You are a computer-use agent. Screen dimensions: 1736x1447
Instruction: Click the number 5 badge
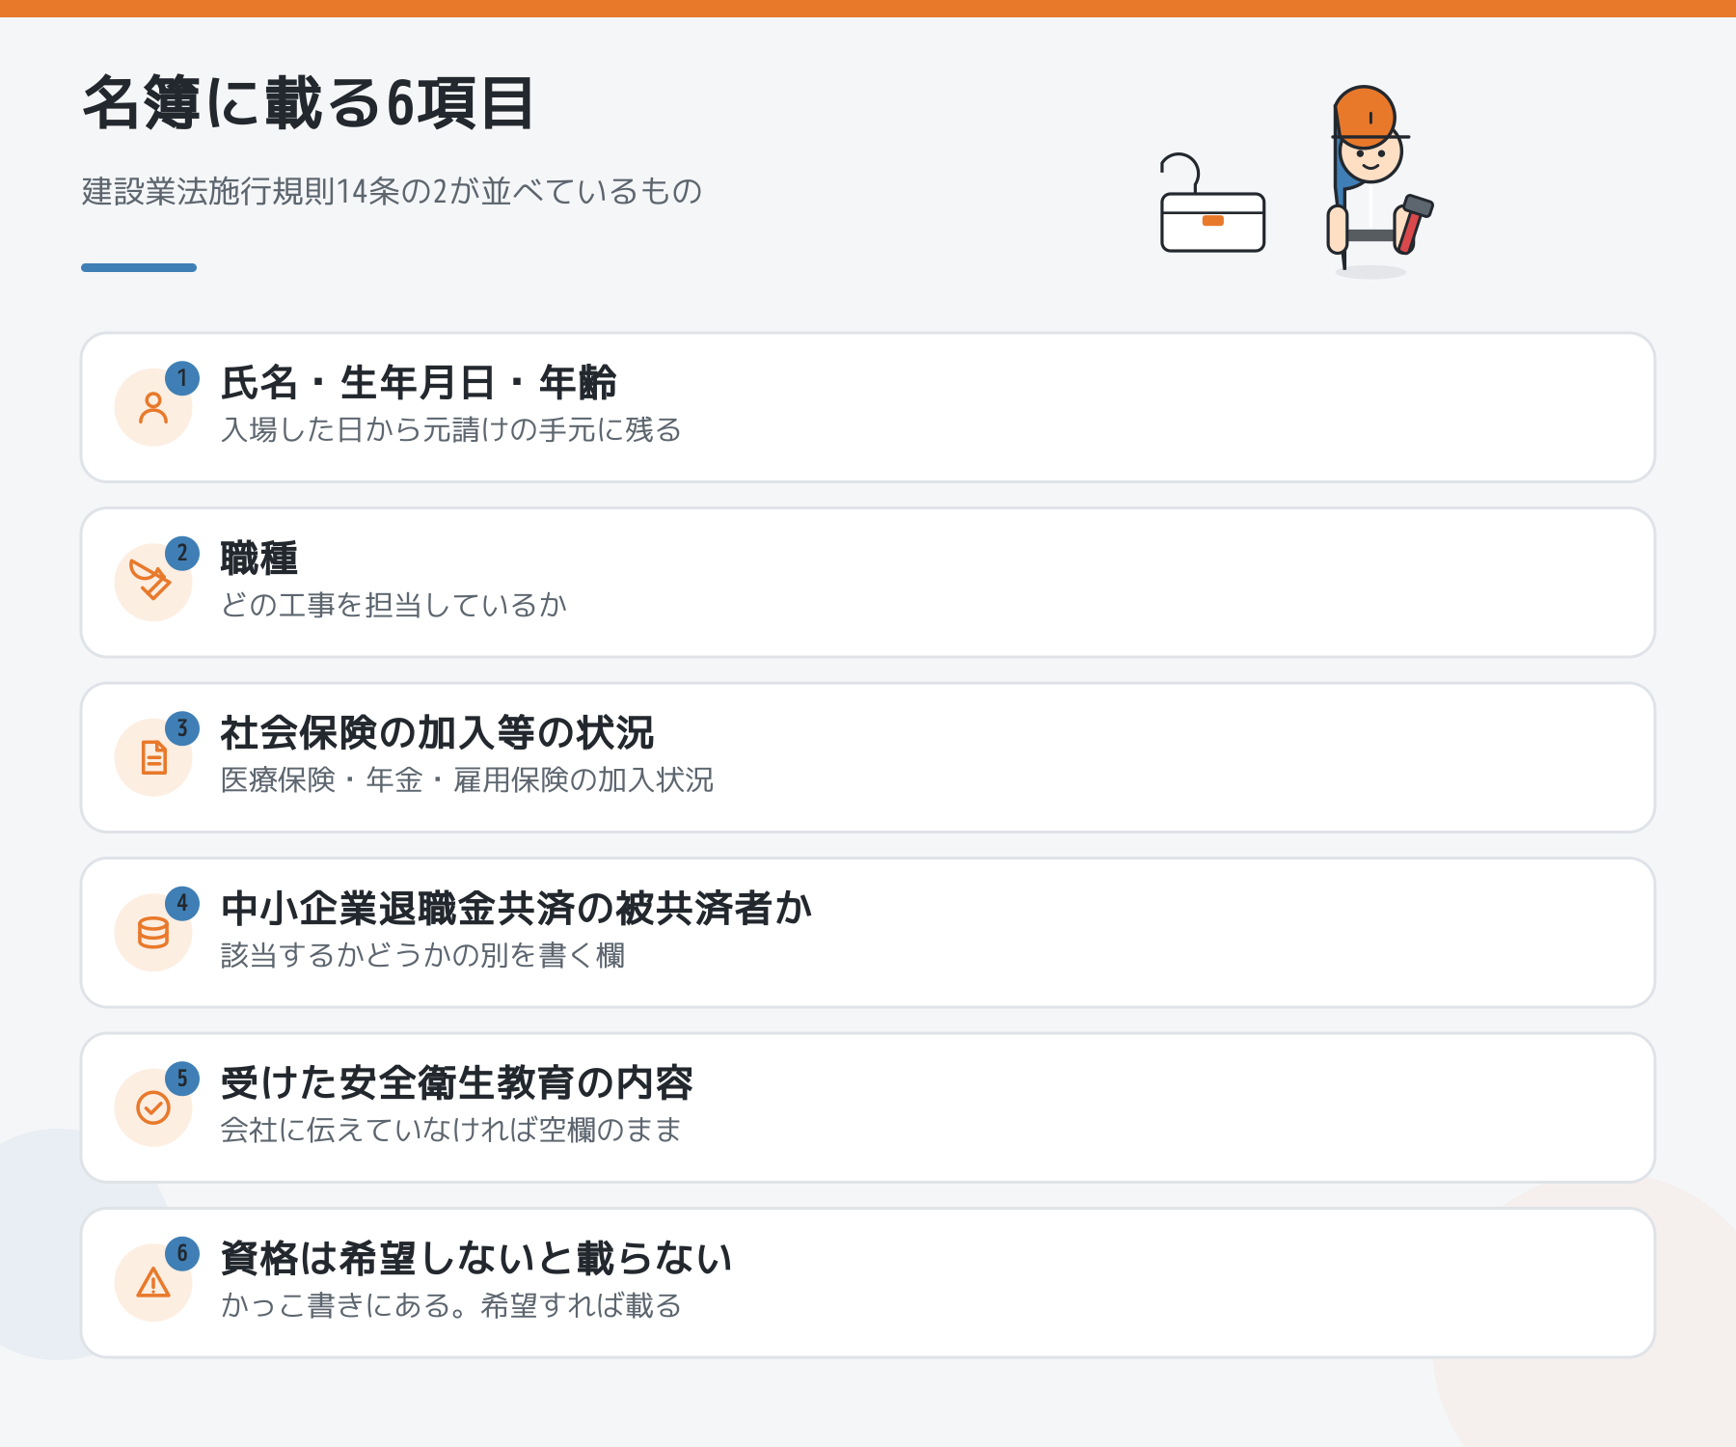point(182,1078)
